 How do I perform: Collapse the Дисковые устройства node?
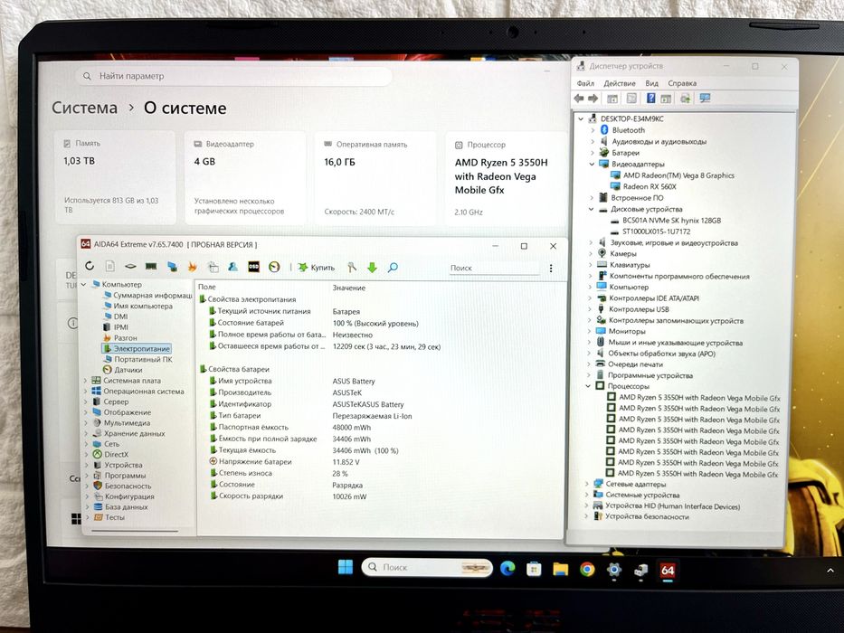point(591,209)
